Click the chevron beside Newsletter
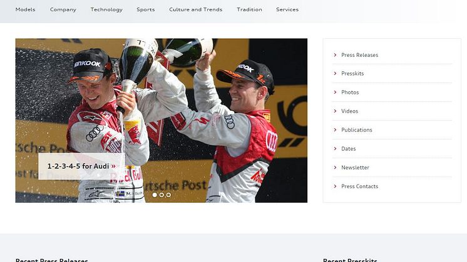Screen dimensions: 467x262 click(335, 168)
